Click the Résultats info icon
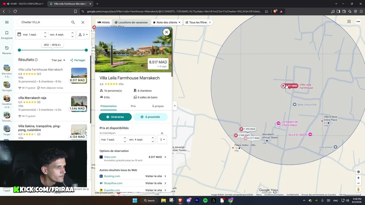365x205 pixels. tap(36, 60)
